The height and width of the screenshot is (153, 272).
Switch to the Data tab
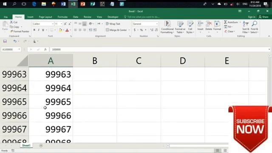tap(76, 17)
